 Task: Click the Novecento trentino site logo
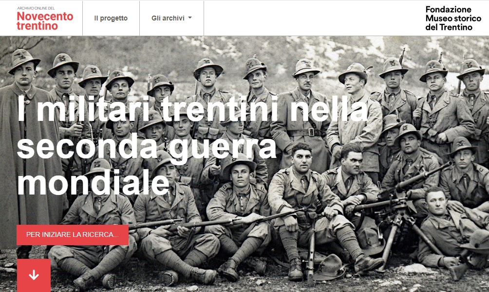[x=45, y=18]
